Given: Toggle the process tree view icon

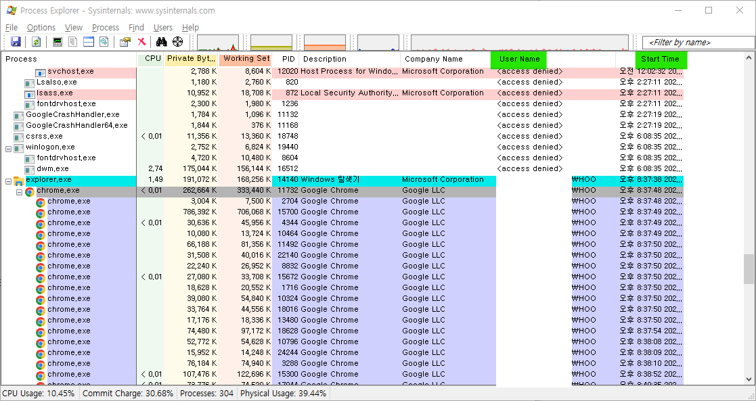Looking at the screenshot, I should [73, 42].
